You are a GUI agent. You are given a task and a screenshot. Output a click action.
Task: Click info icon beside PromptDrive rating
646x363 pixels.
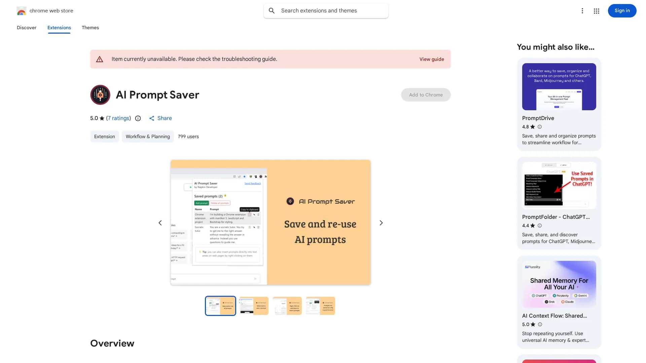pos(540,127)
